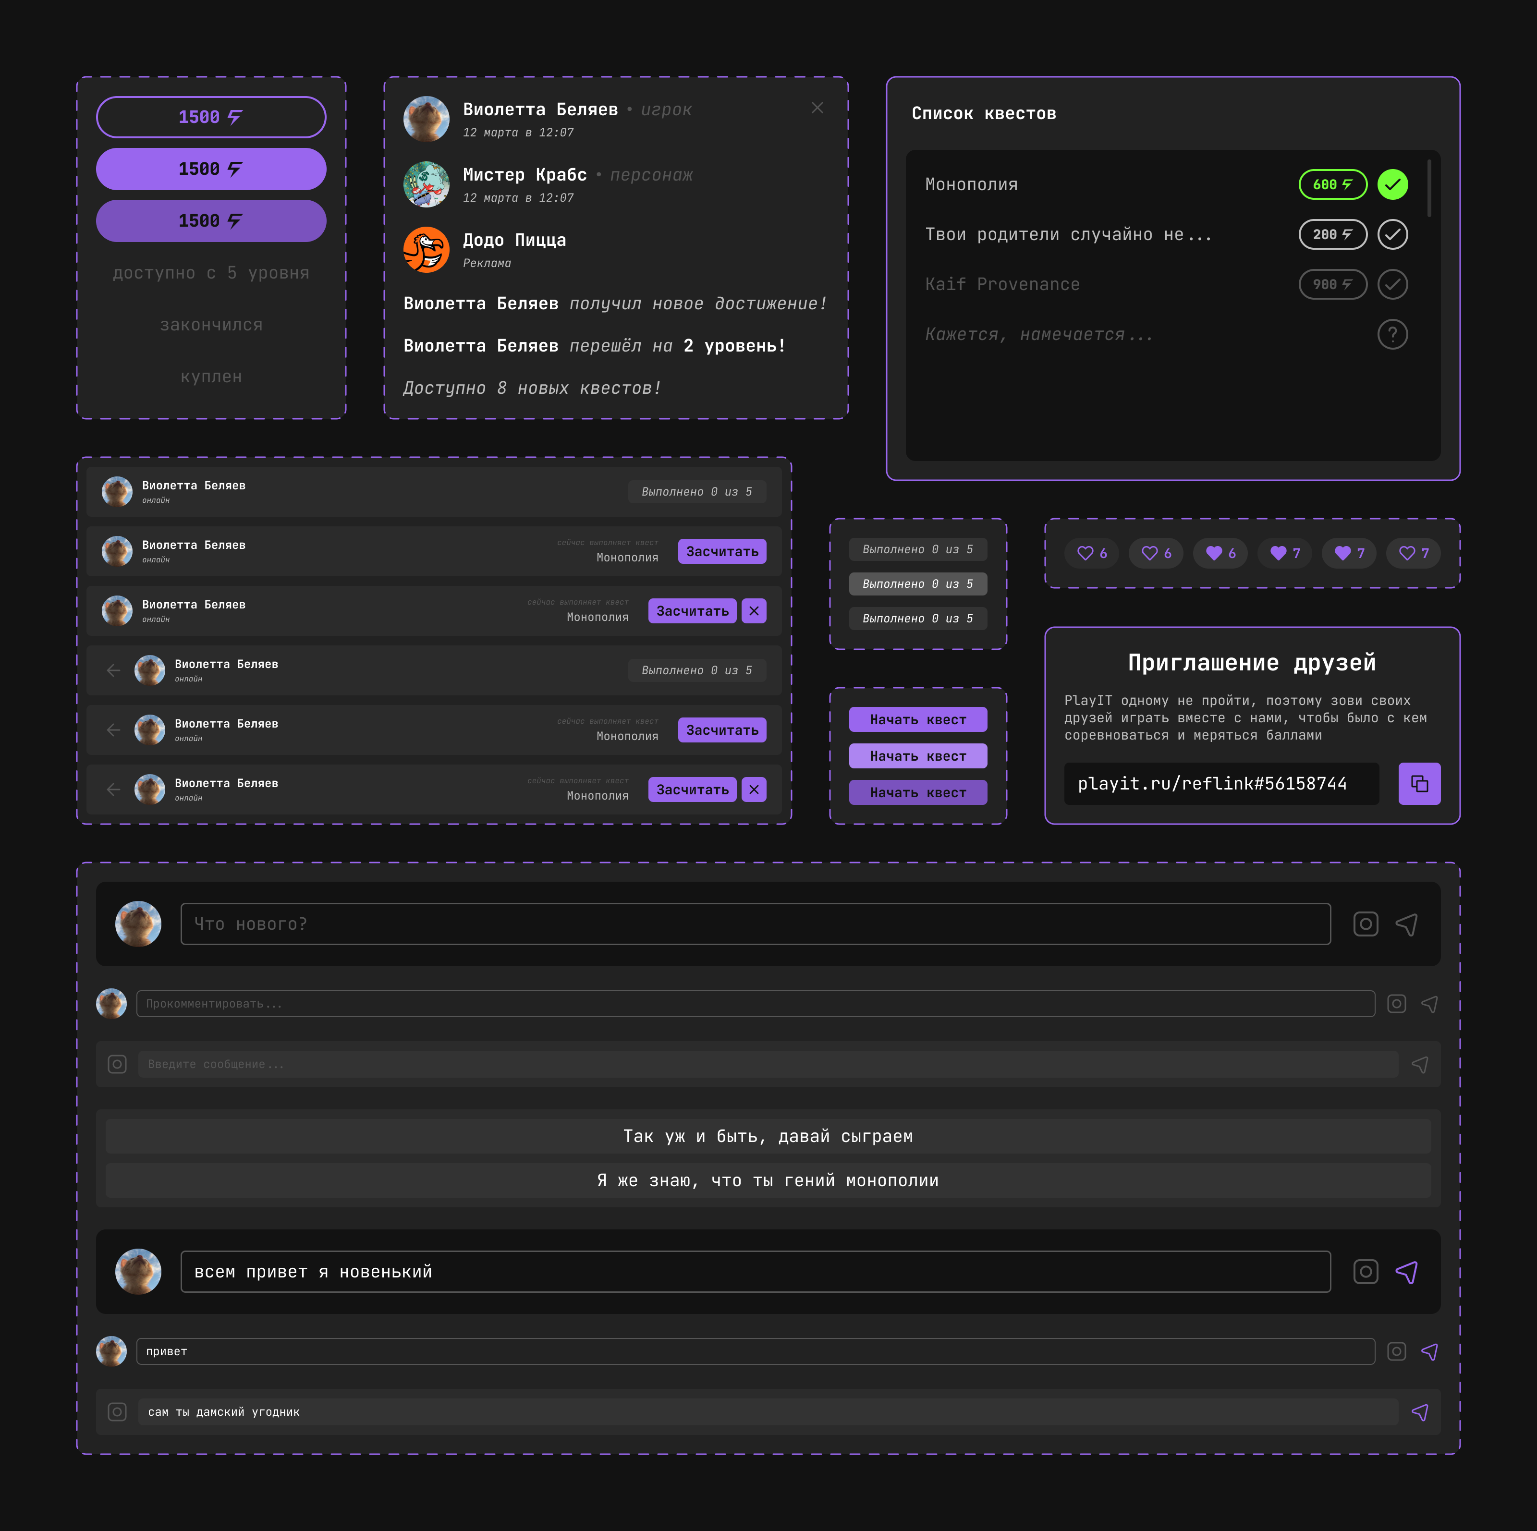Close the notification panel with the X

tap(817, 108)
